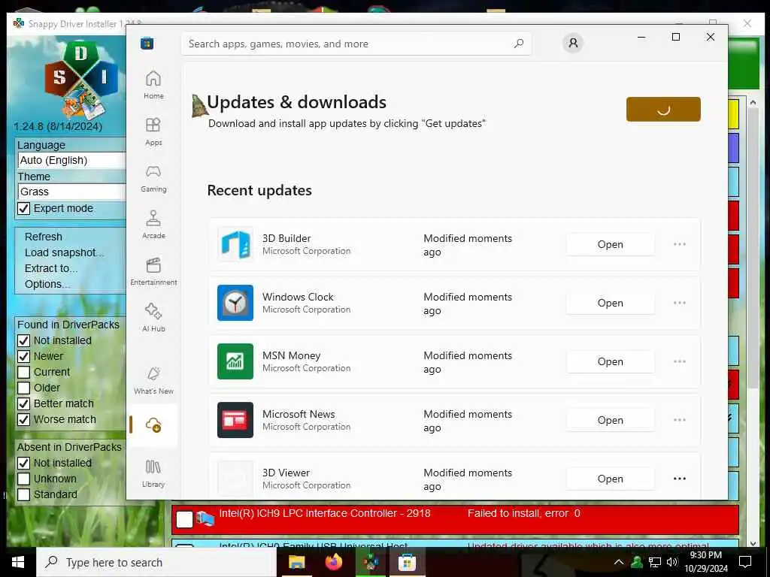The image size is (770, 577).
Task: Enable the Unknown checkbox
Action: (23, 479)
